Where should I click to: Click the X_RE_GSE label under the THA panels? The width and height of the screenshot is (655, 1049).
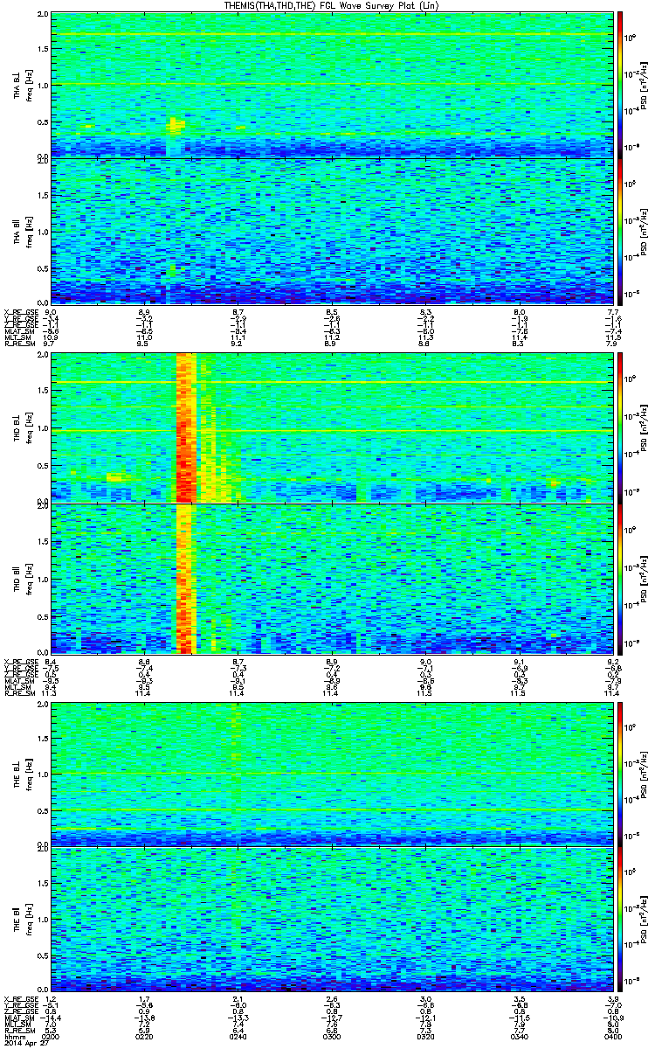point(22,312)
